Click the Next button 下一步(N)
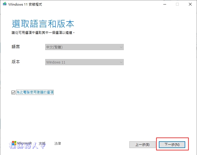 coord(172,145)
